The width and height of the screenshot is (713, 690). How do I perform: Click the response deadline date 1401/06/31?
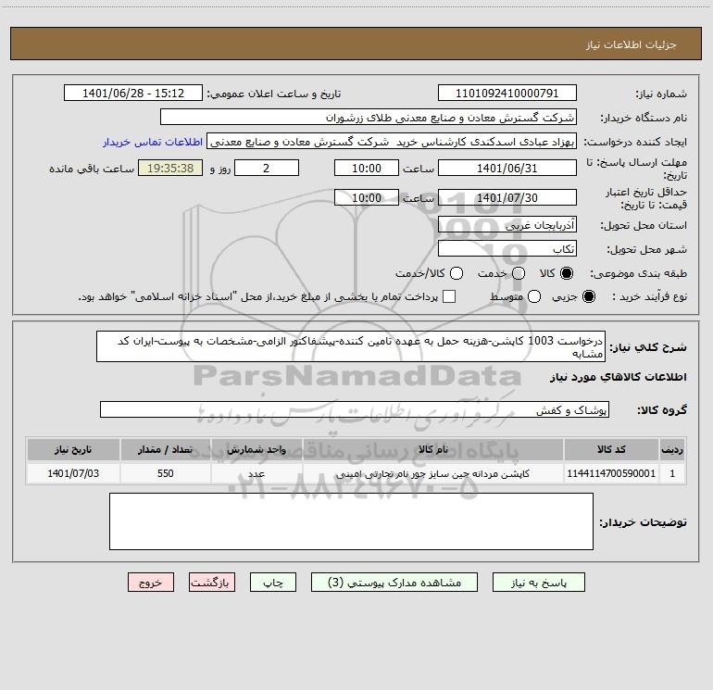[507, 168]
